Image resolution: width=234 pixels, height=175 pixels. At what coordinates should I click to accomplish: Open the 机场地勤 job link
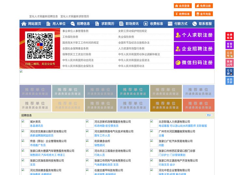coord(99,126)
